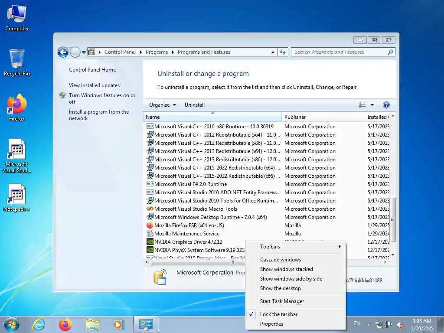Click the network tray icon
Screen dimensions: 444x333
[x=379, y=325]
